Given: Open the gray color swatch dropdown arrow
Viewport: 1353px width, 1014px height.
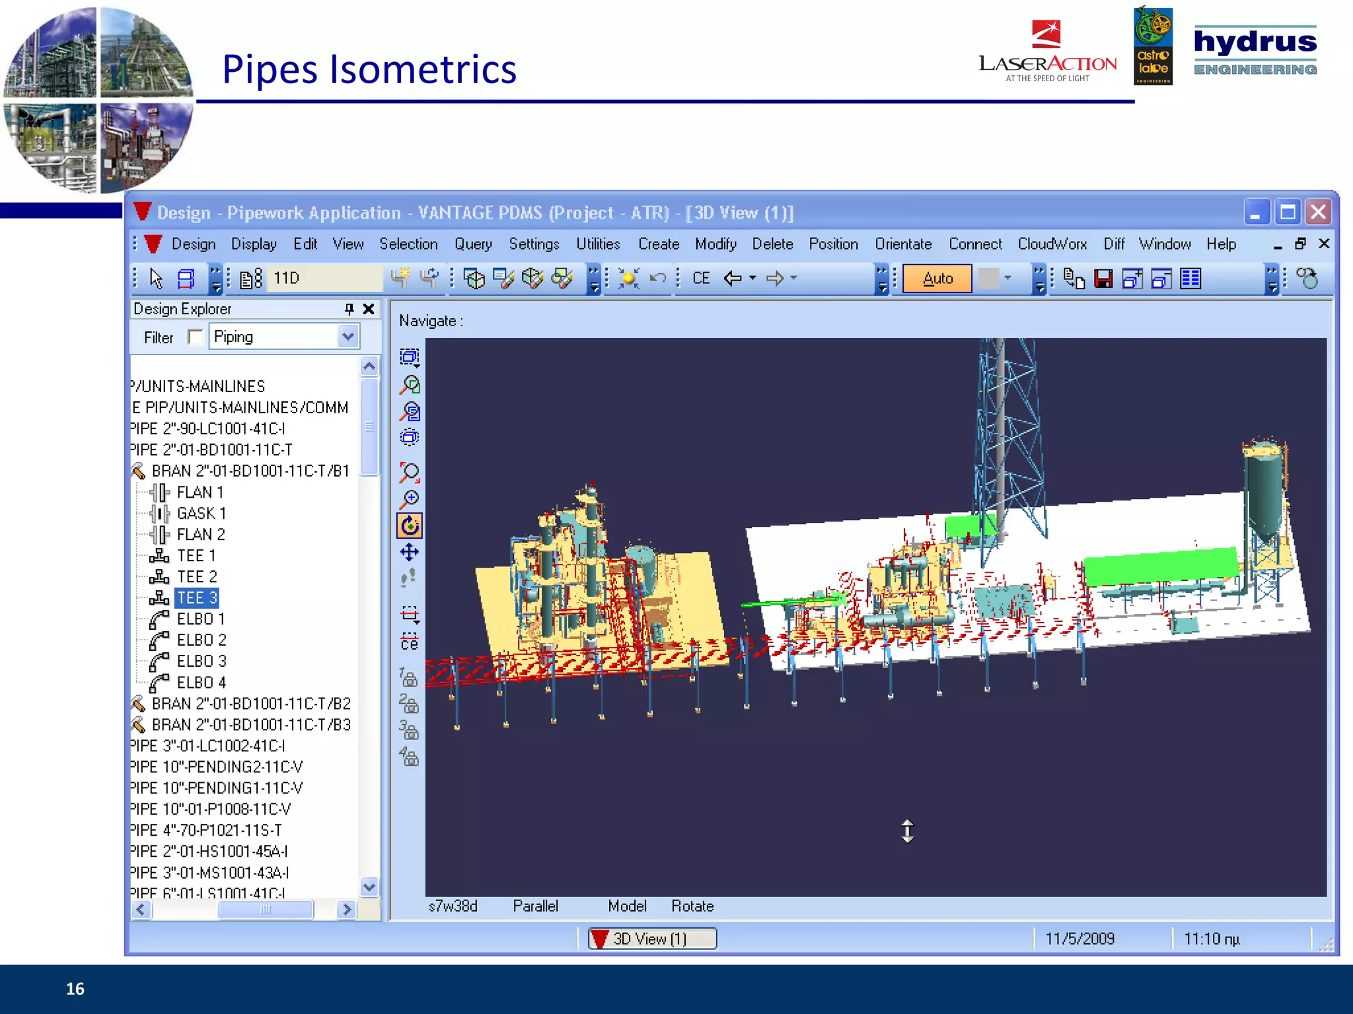Looking at the screenshot, I should [1007, 278].
